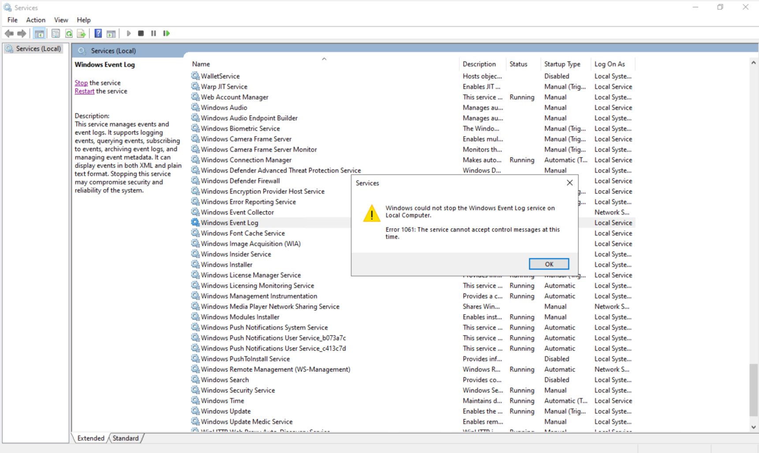
Task: Switch to the Extended tab
Action: tap(91, 438)
